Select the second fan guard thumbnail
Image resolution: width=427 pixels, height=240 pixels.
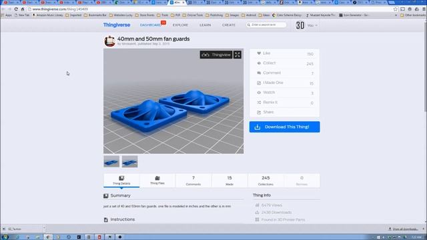pos(129,161)
